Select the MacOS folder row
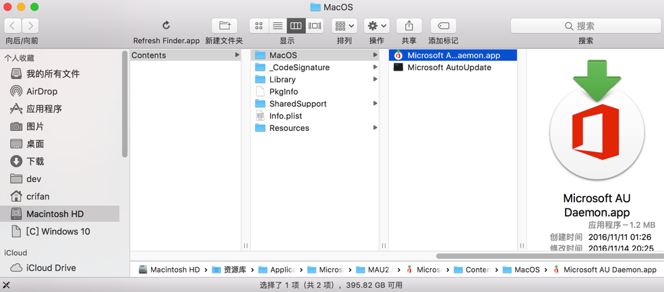This screenshot has height=292, width=664. [x=315, y=55]
